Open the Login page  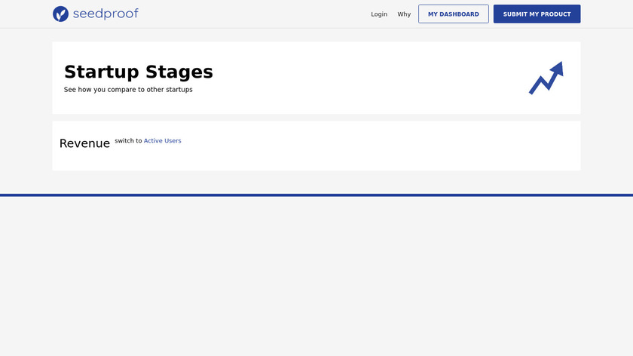[379, 14]
